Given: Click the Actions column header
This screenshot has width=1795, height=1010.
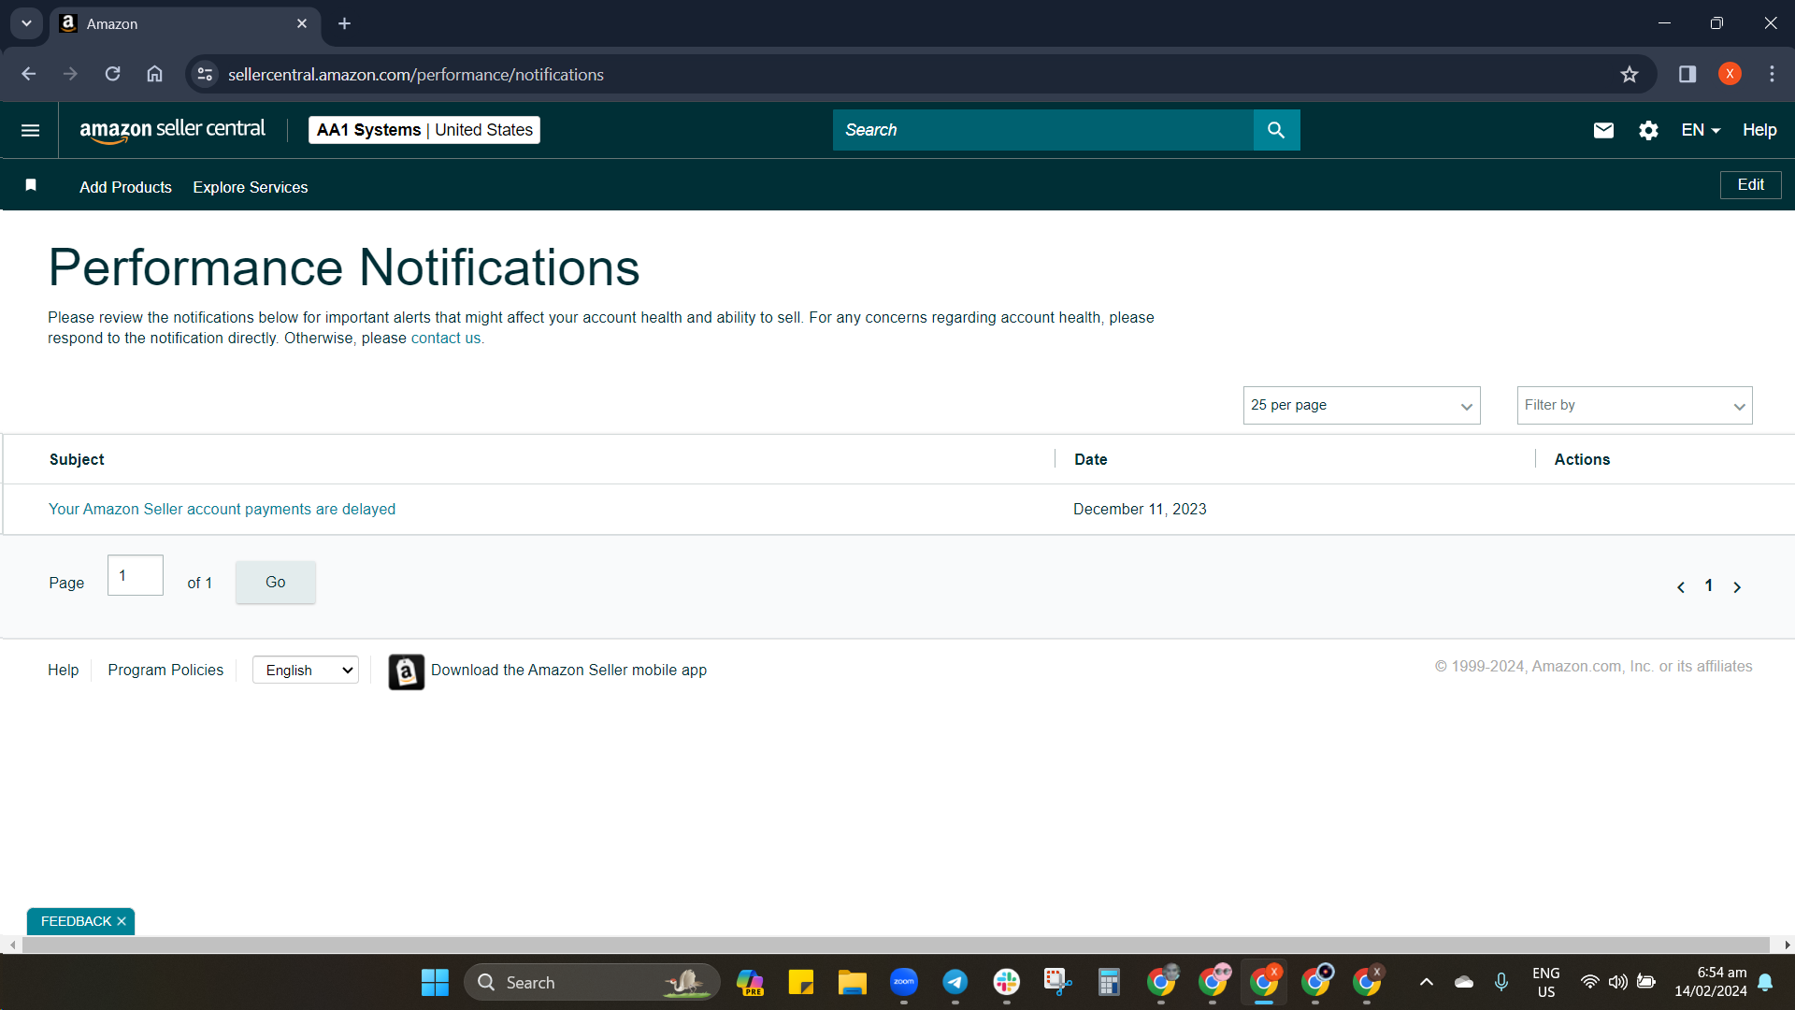Looking at the screenshot, I should click(1582, 459).
